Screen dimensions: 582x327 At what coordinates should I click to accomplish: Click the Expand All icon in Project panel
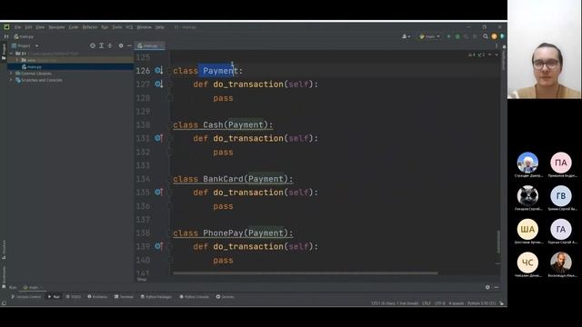101,45
